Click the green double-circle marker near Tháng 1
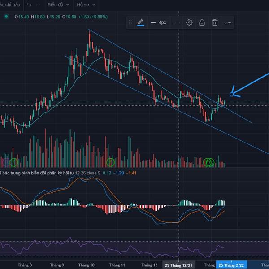This screenshot has width=269, height=269. pyautogui.click(x=208, y=162)
